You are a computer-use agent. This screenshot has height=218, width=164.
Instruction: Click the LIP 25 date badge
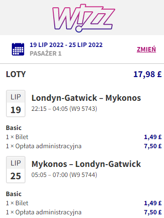coord(15,170)
